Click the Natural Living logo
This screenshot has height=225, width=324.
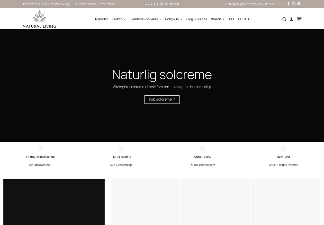click(x=39, y=19)
